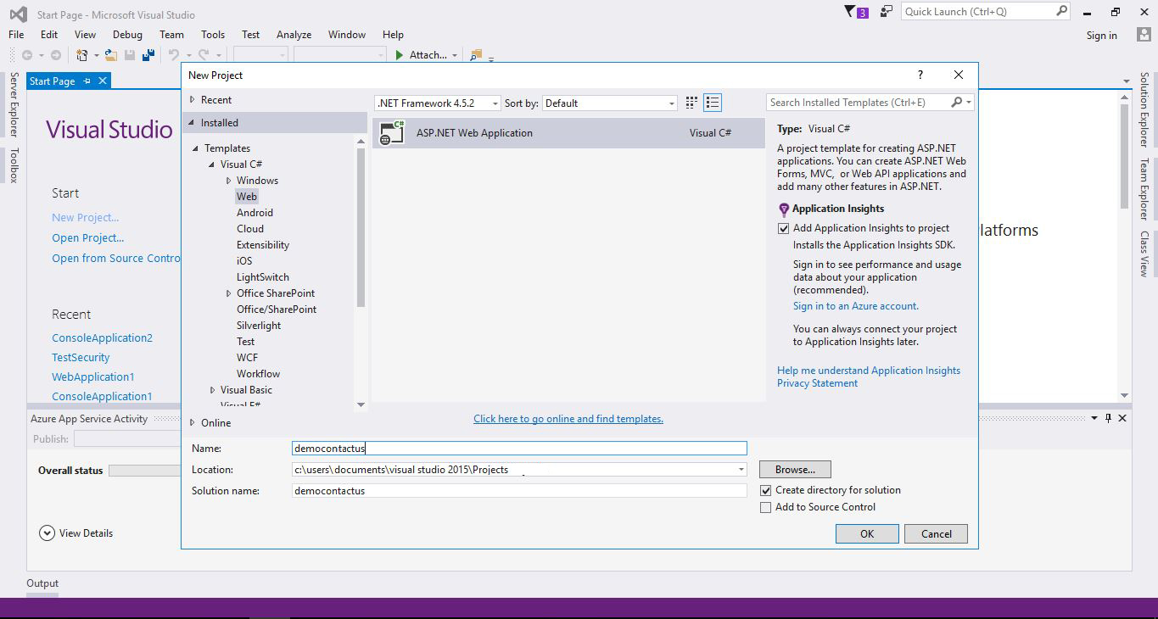Viewport: 1158px width, 619px height.
Task: Expand the Windows tree node
Action: tap(229, 181)
